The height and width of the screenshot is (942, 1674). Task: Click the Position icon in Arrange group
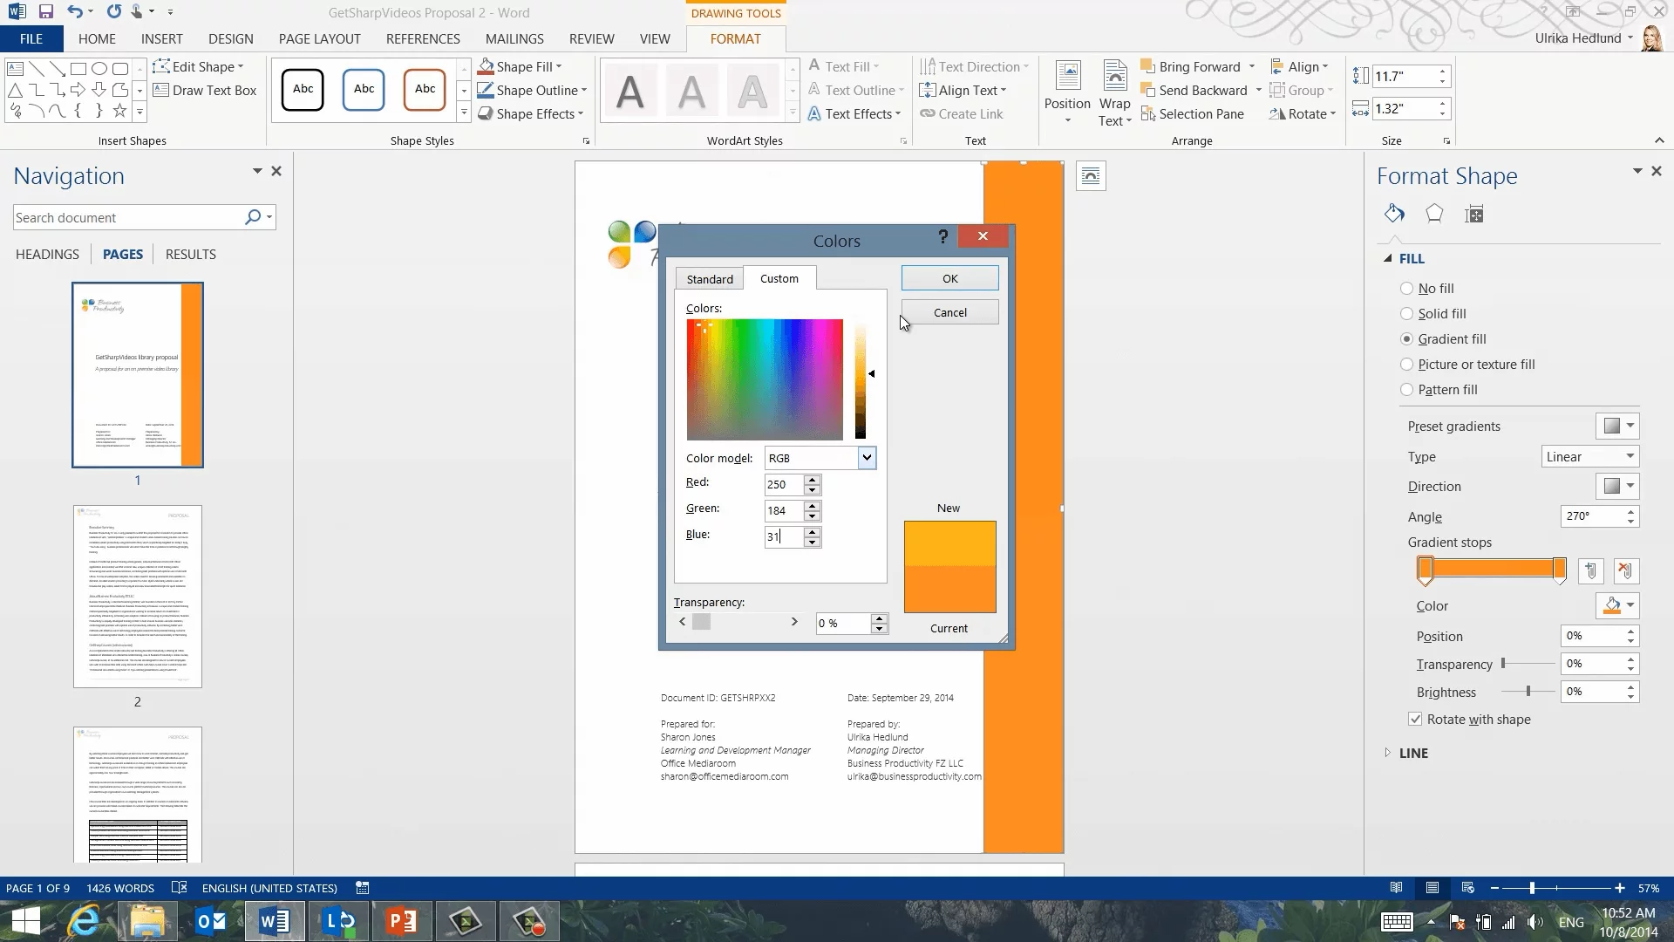click(x=1067, y=92)
